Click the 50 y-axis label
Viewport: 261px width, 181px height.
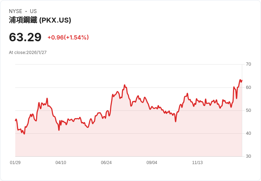249,110
